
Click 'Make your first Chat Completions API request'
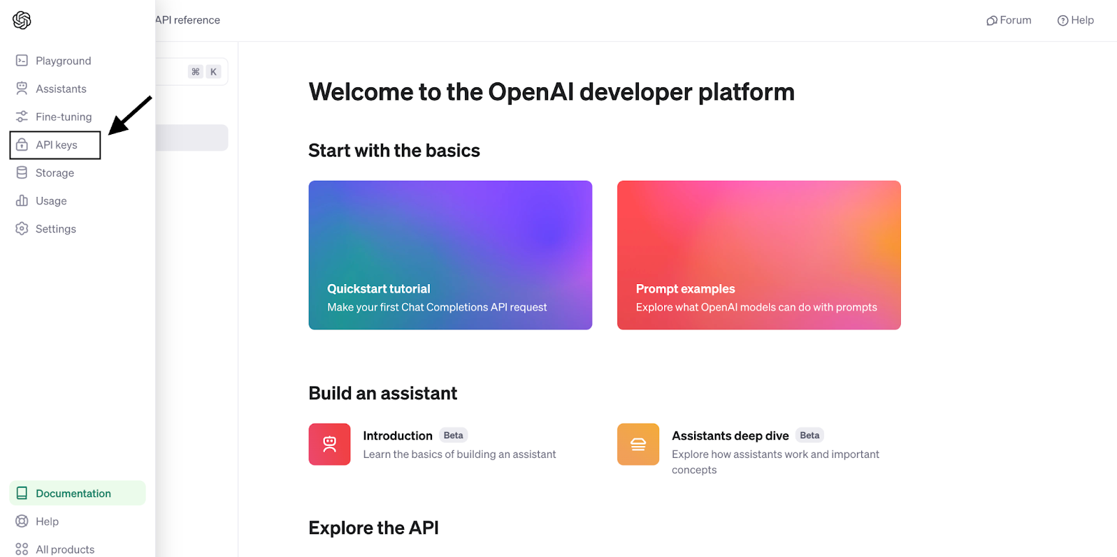click(437, 307)
